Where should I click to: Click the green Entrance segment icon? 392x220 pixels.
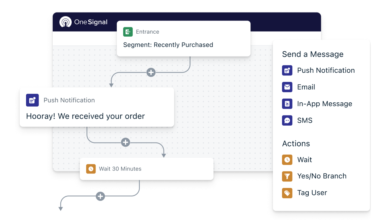click(128, 32)
